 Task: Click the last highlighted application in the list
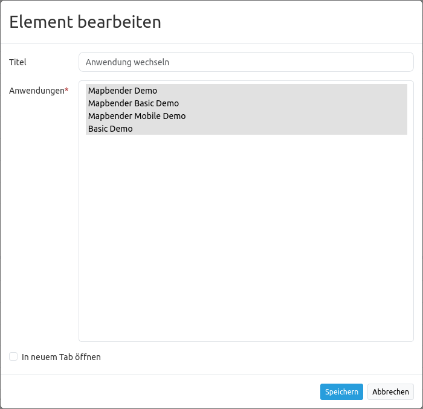click(111, 129)
